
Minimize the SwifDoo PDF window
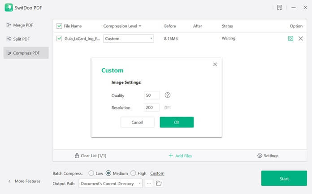(293, 8)
